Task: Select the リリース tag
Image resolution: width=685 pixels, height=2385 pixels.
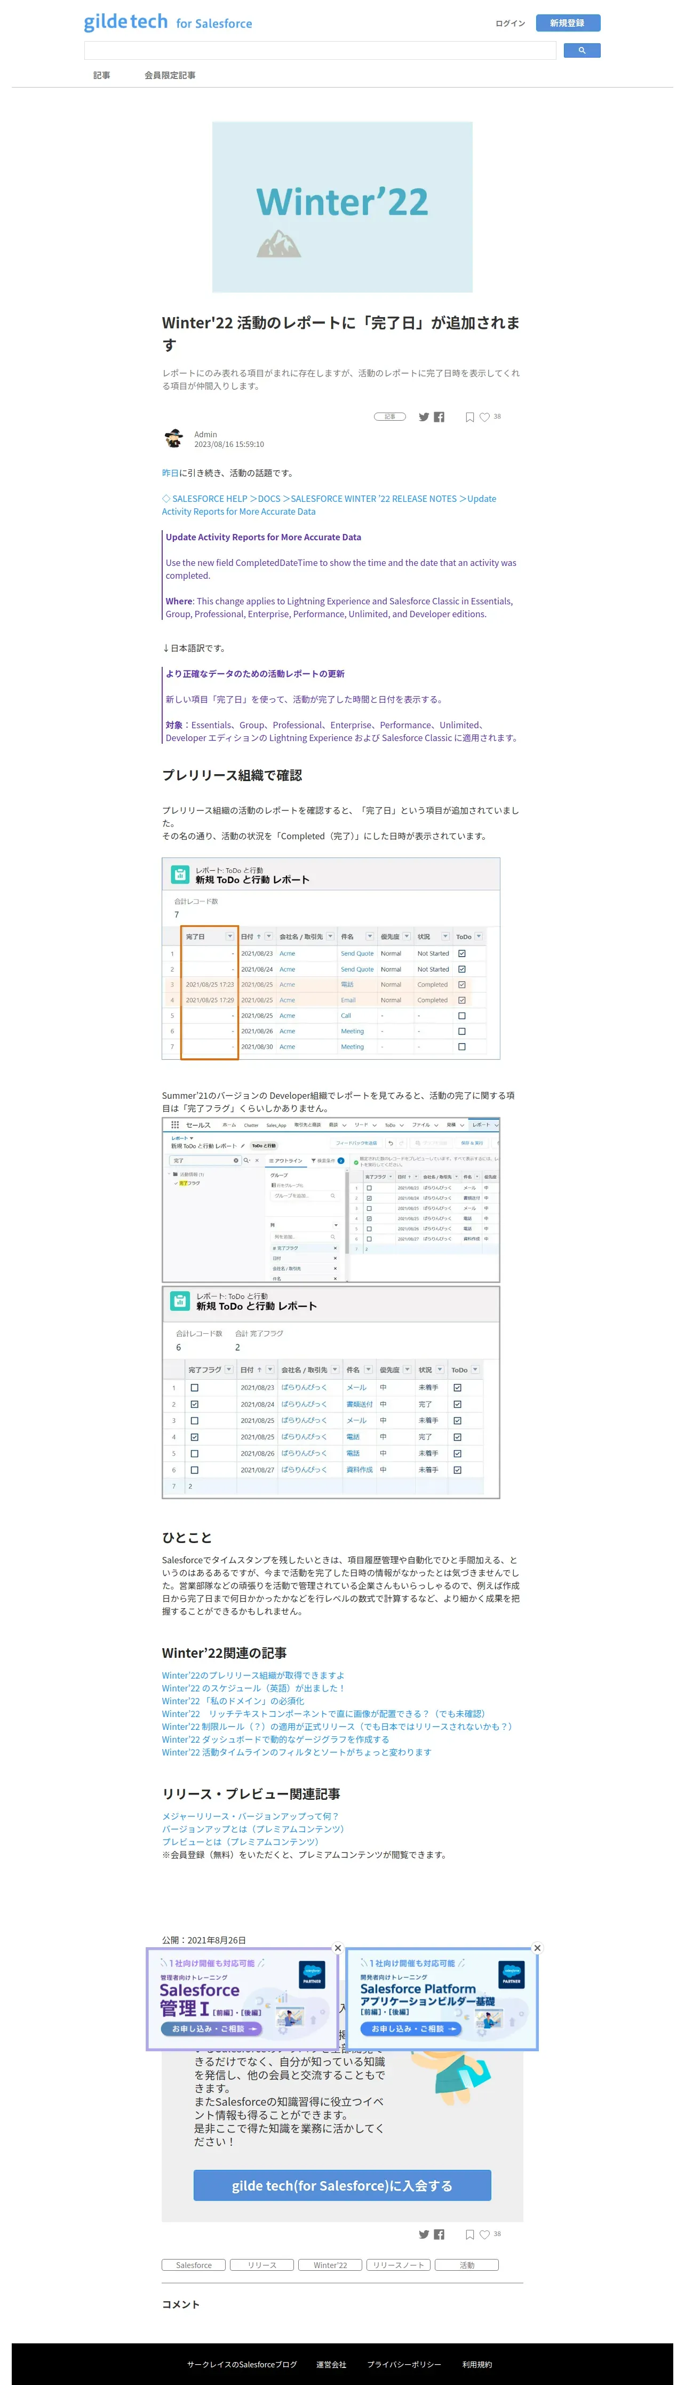Action: point(262,2265)
